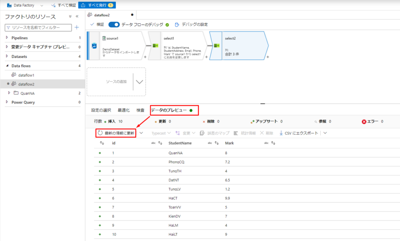Open the debug settings icon
Viewport: 400px width, 241px height.
177,24
